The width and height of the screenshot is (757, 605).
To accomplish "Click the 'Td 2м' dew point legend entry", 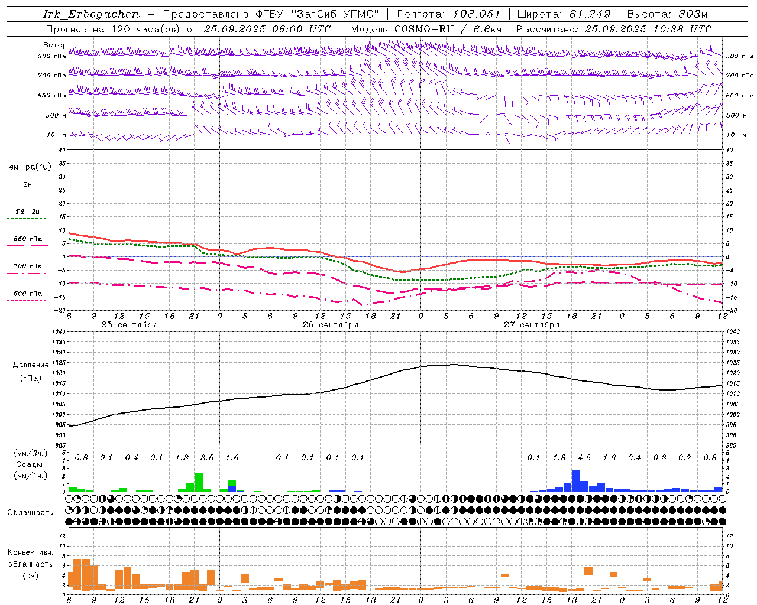I will 28,212.
